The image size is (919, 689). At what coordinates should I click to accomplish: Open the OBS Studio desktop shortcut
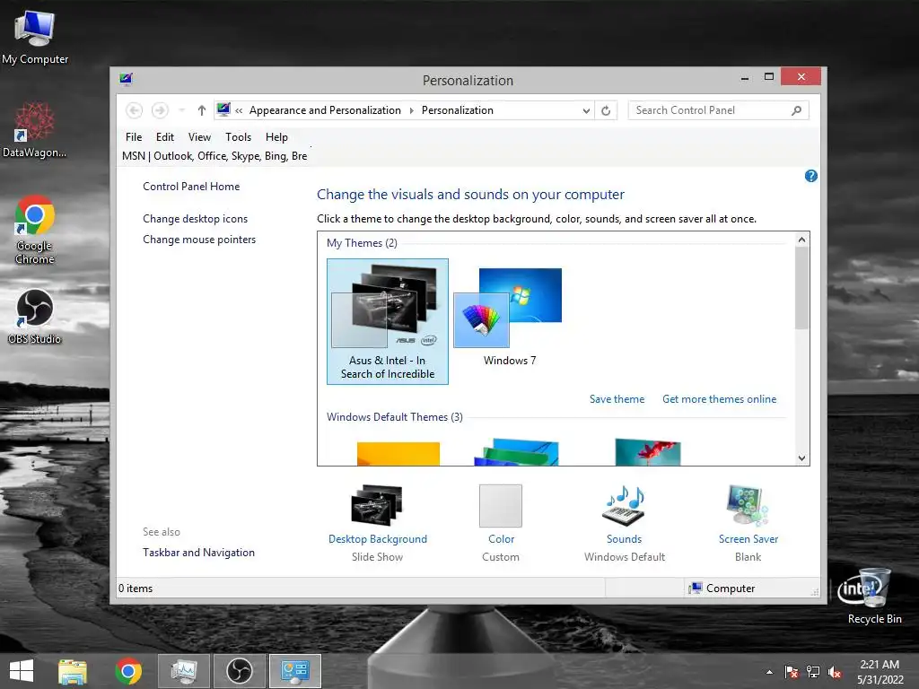[35, 317]
